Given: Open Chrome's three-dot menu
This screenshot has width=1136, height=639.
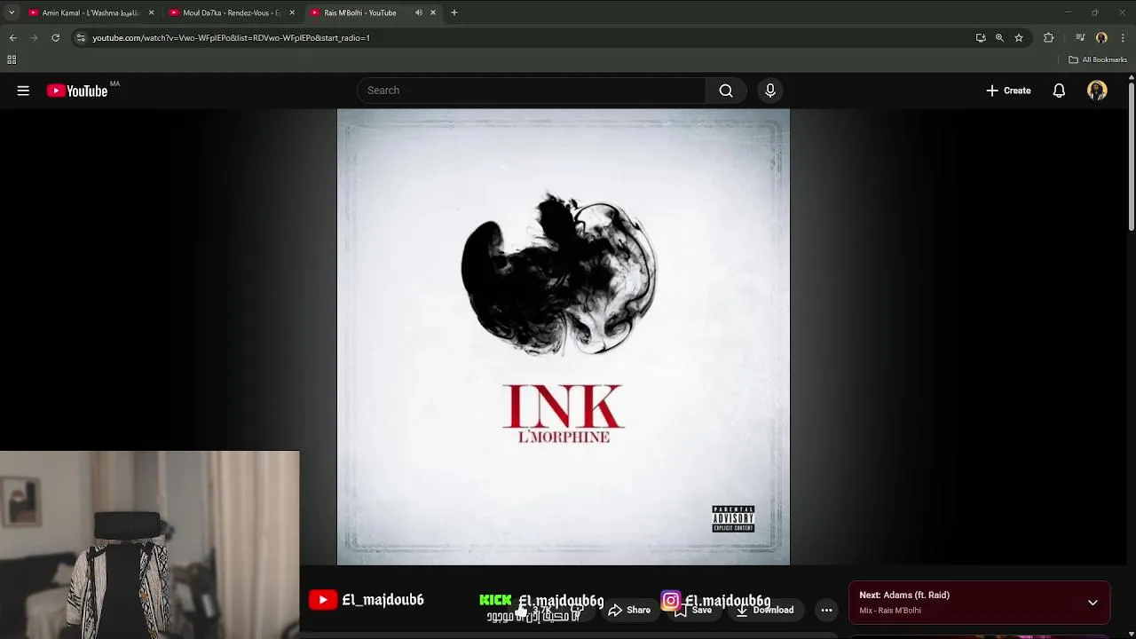Looking at the screenshot, I should (1123, 37).
